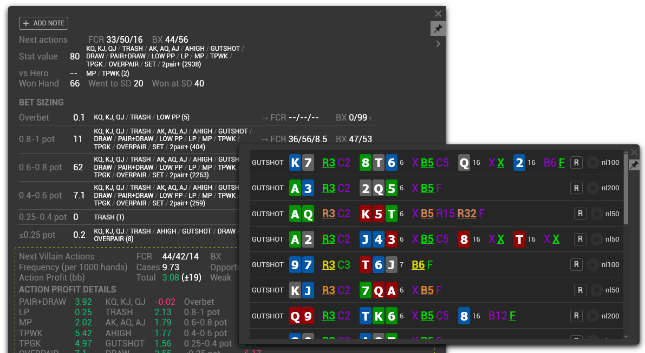This screenshot has height=353, width=645.
Task: Click the R button on AQ row
Action: (x=580, y=214)
